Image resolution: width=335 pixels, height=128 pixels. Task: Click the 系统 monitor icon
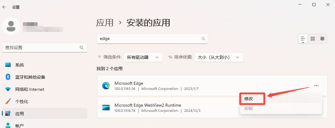[8, 65]
